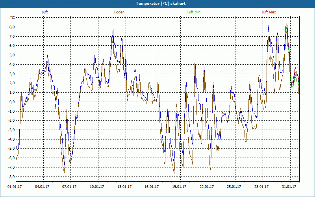Select the 3,0 y-axis value
Screen dimensions: 315x197
(11, 74)
